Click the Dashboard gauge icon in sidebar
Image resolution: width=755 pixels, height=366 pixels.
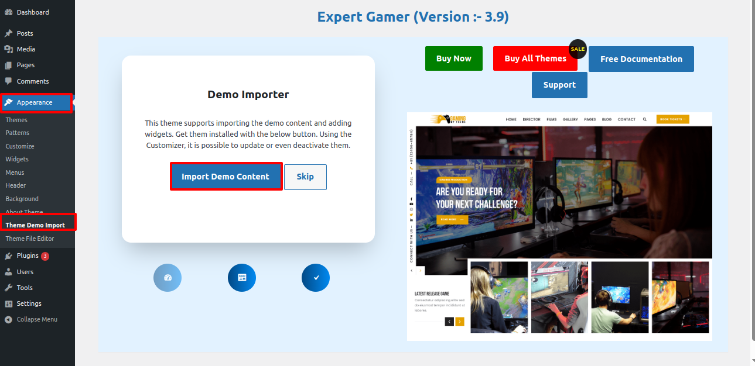point(8,12)
